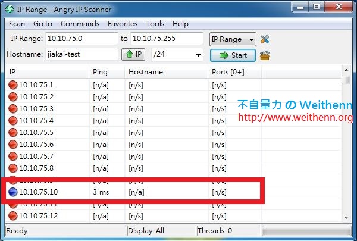357x241 pixels.
Task: Open the Help menu
Action: (180, 24)
